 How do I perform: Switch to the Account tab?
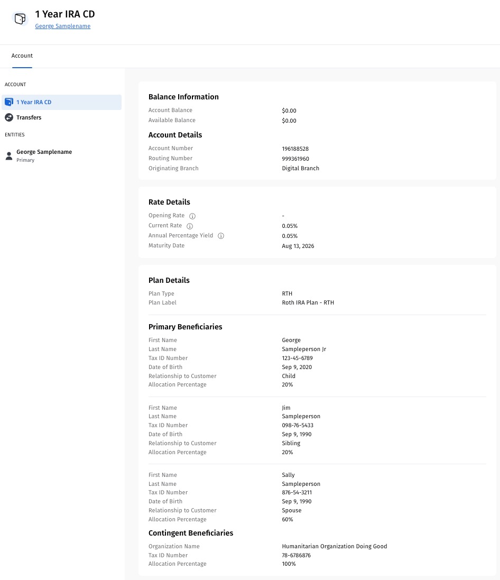(22, 56)
